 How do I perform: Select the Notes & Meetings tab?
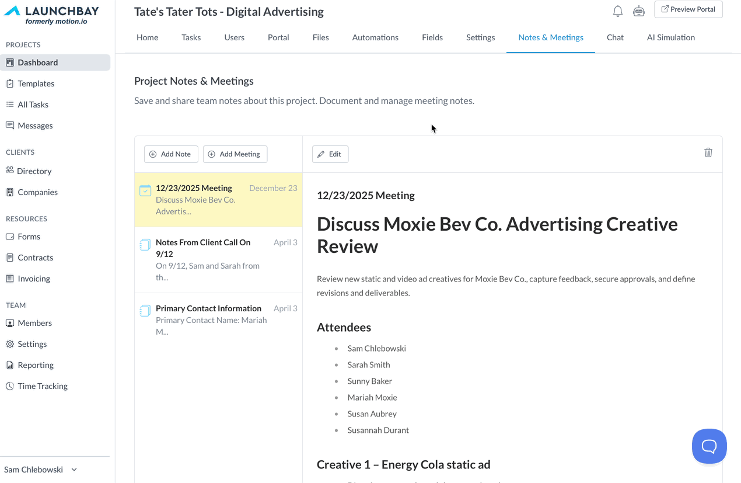pyautogui.click(x=551, y=37)
